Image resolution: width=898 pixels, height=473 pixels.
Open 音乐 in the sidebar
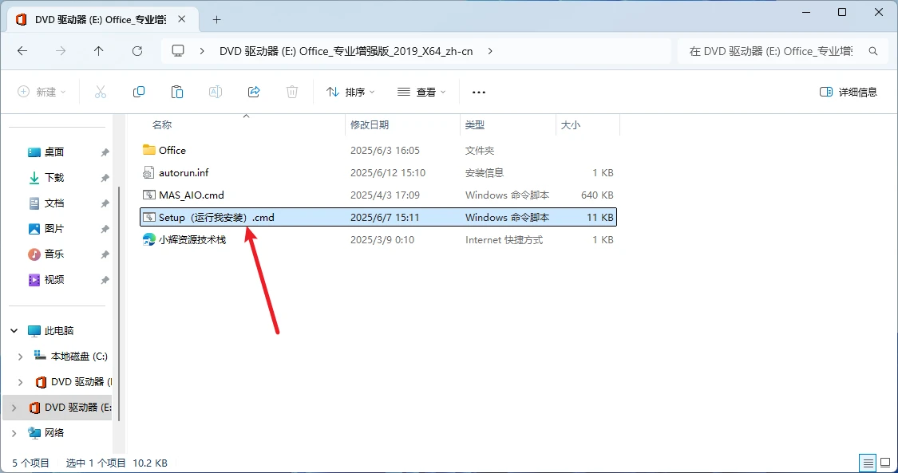[54, 254]
